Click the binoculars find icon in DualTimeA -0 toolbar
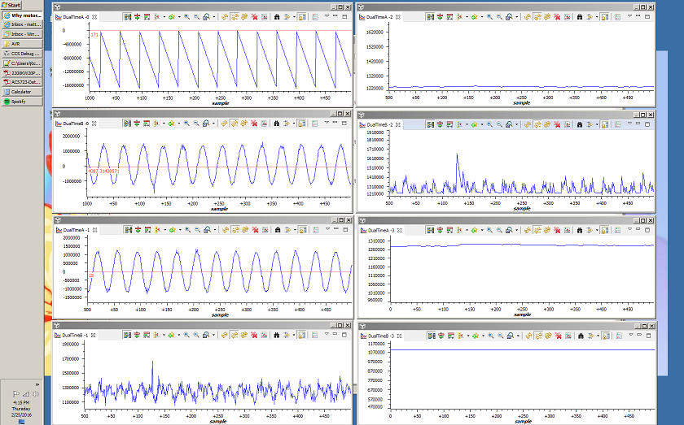The height and width of the screenshot is (425, 684). (277, 16)
